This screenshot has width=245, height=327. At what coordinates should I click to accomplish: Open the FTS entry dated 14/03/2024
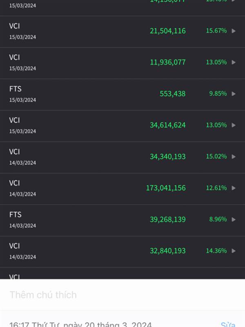click(x=122, y=220)
